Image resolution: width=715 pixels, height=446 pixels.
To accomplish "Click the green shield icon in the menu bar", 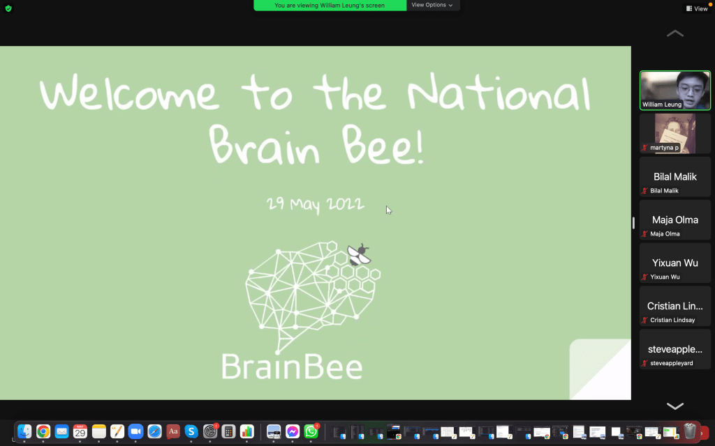I will 8,10.
